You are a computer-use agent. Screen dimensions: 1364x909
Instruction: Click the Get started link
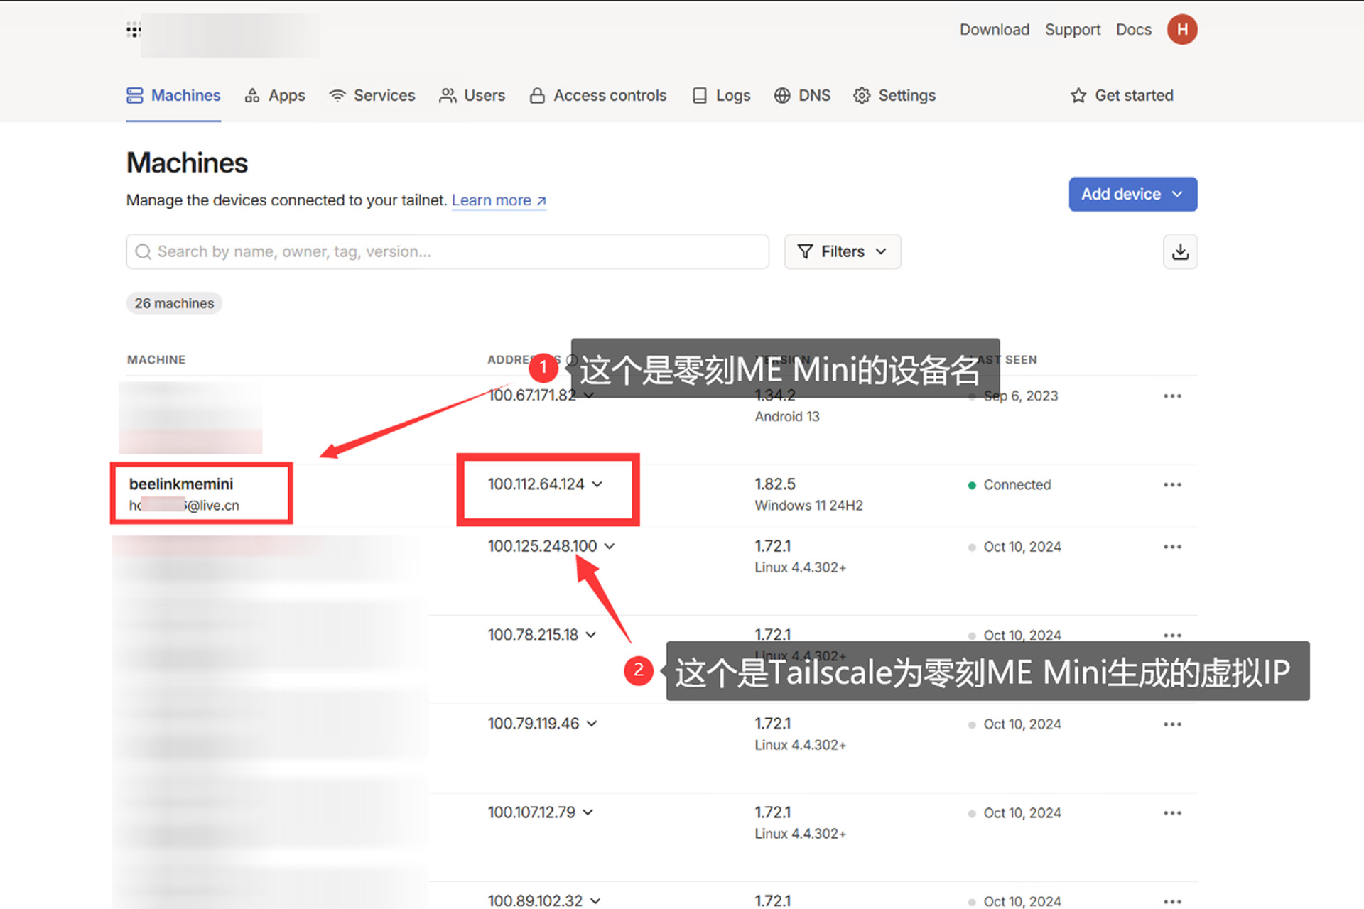coord(1122,95)
